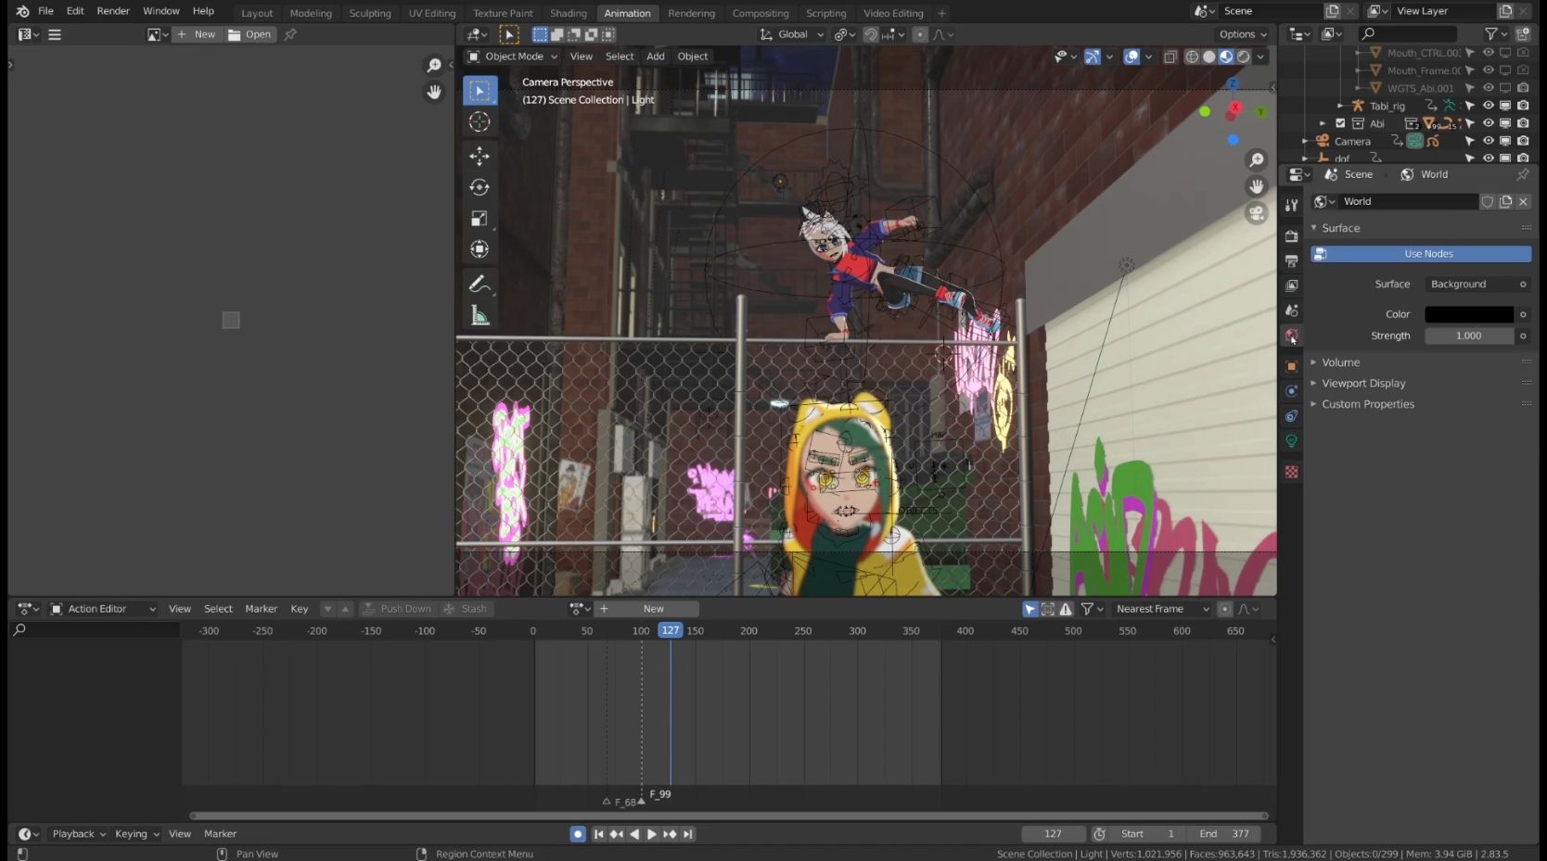1547x861 pixels.
Task: Click the Strength value slider
Action: pos(1470,336)
